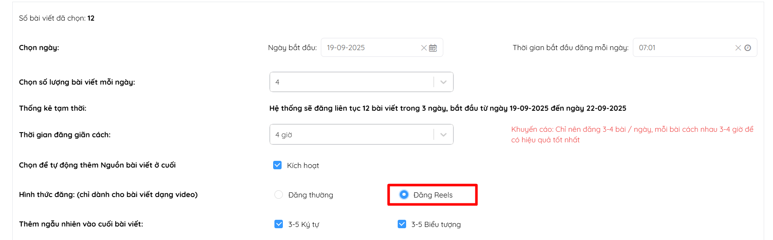Uncheck the '3-5 Ký tự' checkbox
This screenshot has width=773, height=240.
(279, 224)
